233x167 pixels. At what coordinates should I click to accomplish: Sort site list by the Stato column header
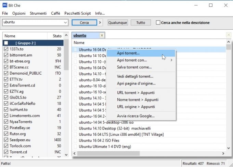(57, 36)
